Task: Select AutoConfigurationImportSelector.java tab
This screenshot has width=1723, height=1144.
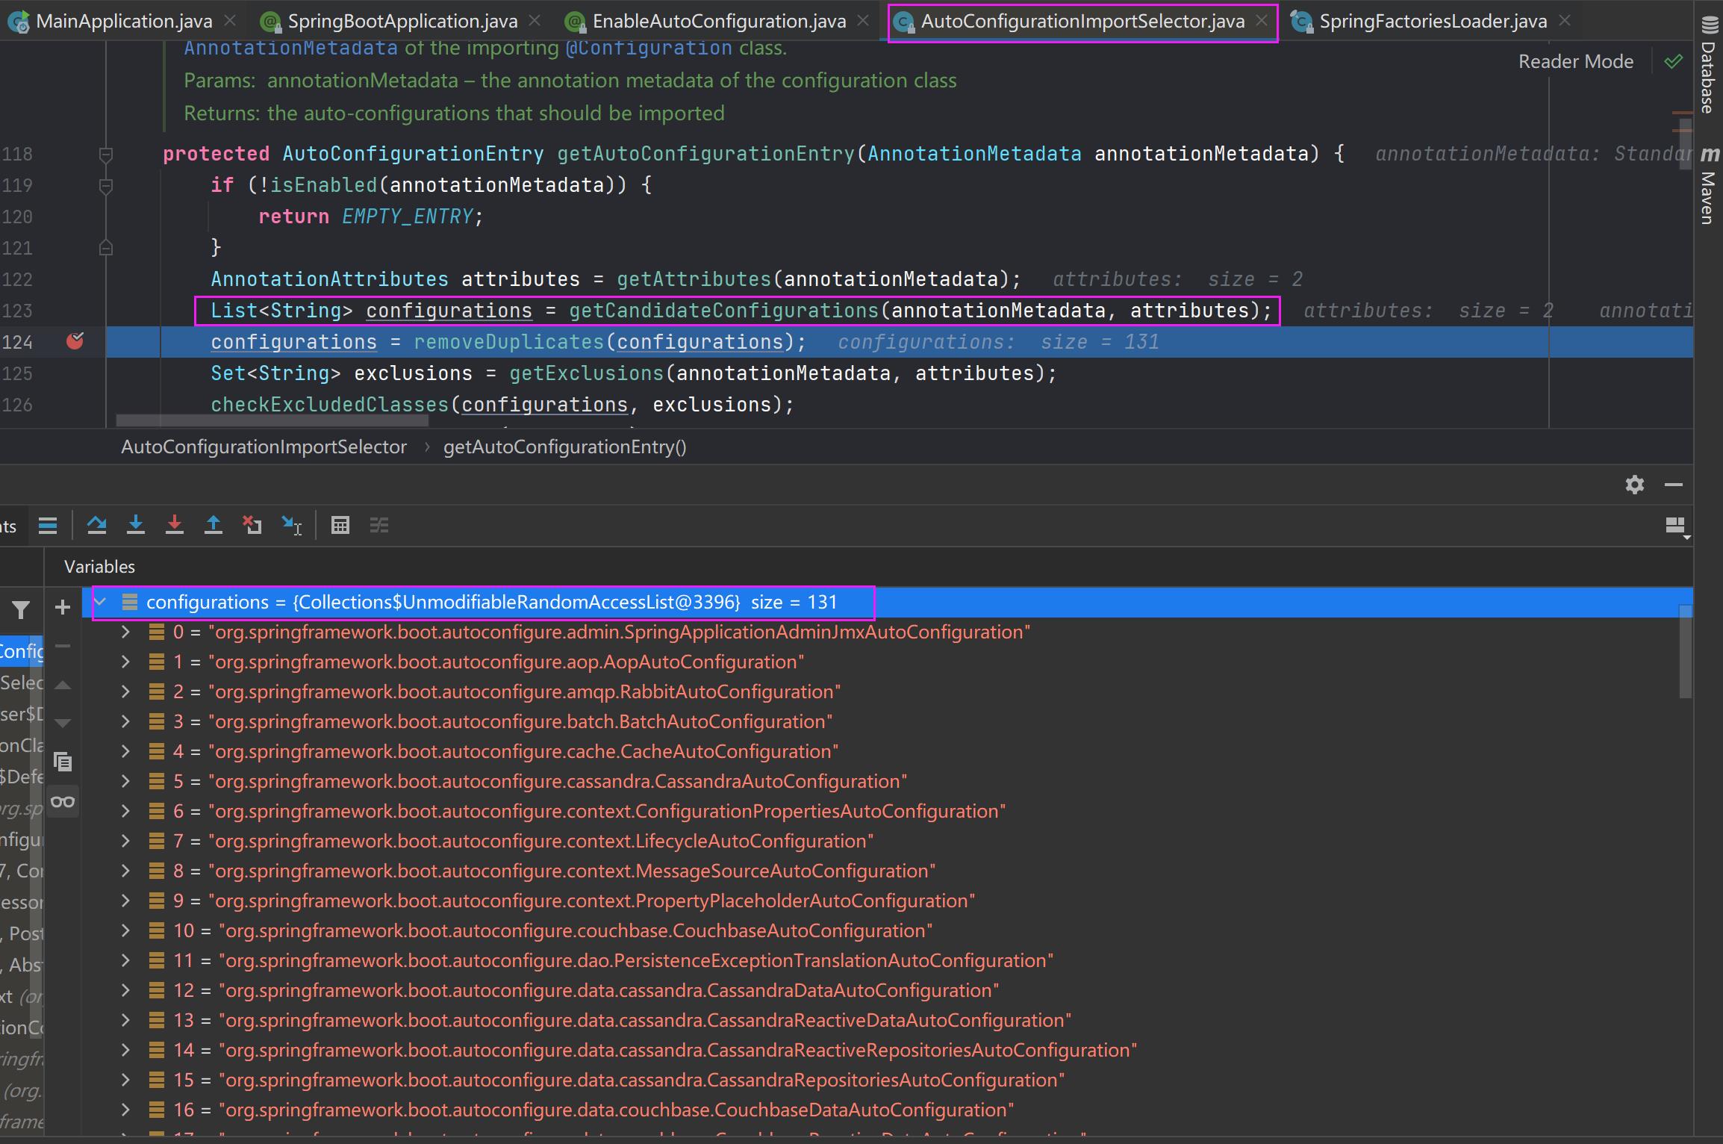Action: (x=1082, y=21)
